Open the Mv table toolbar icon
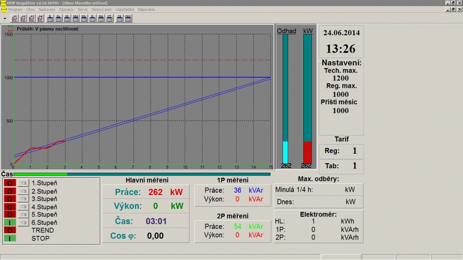Image resolution: width=463 pixels, height=260 pixels. tap(84, 19)
